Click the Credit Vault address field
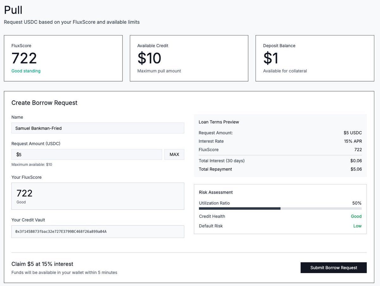Viewport: 380px width, 286px height. 98,231
